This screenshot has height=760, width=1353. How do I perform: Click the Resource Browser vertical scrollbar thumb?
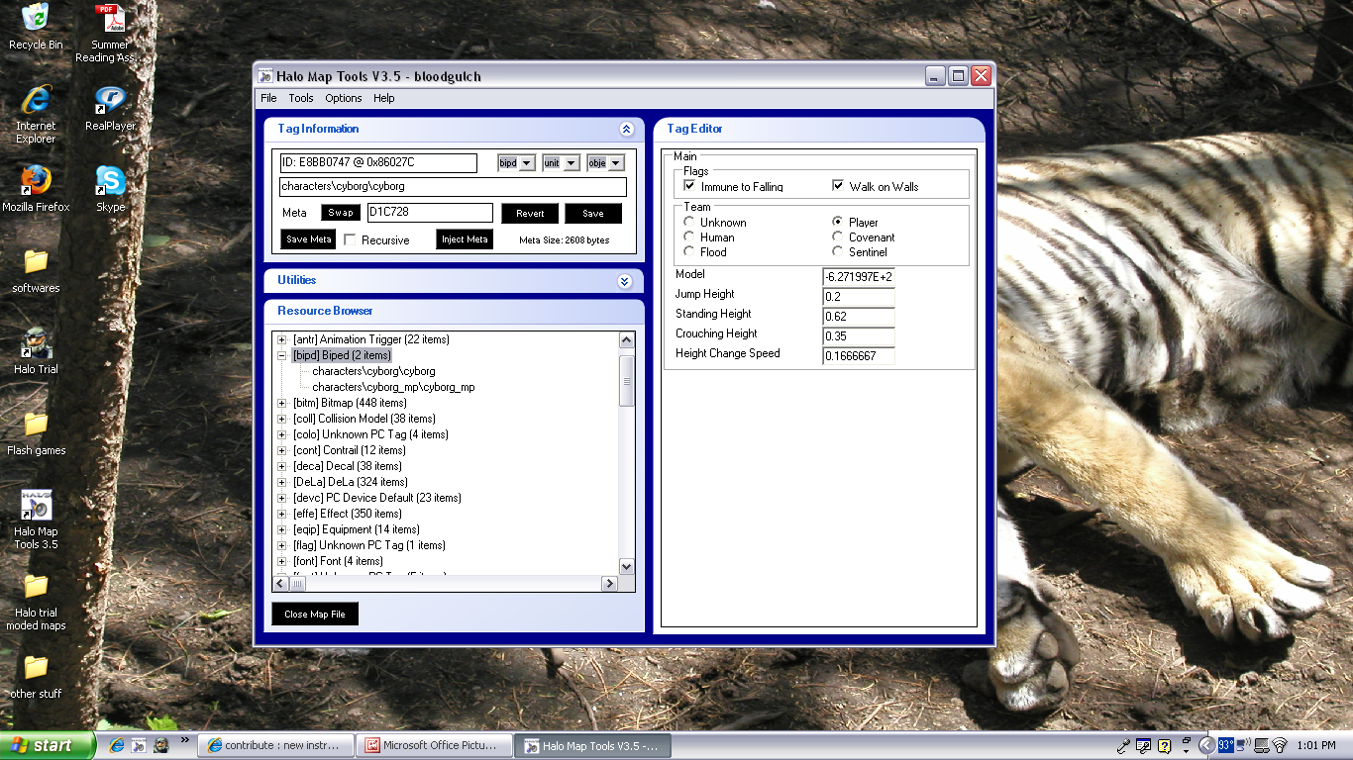pos(627,380)
